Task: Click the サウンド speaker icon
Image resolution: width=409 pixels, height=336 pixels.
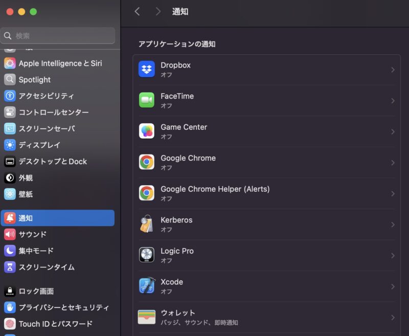Action: 10,234
